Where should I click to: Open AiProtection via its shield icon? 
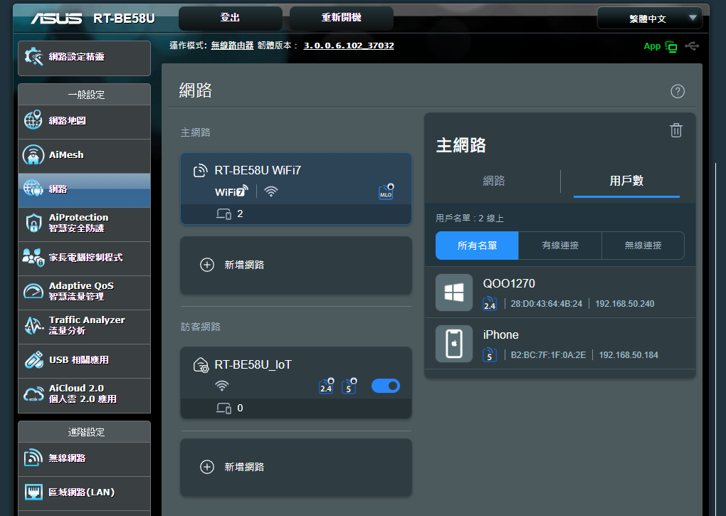pos(33,223)
